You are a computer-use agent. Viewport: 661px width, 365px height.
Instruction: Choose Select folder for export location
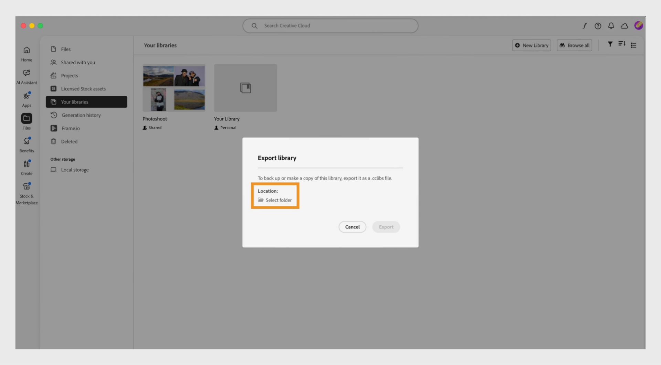(x=275, y=200)
